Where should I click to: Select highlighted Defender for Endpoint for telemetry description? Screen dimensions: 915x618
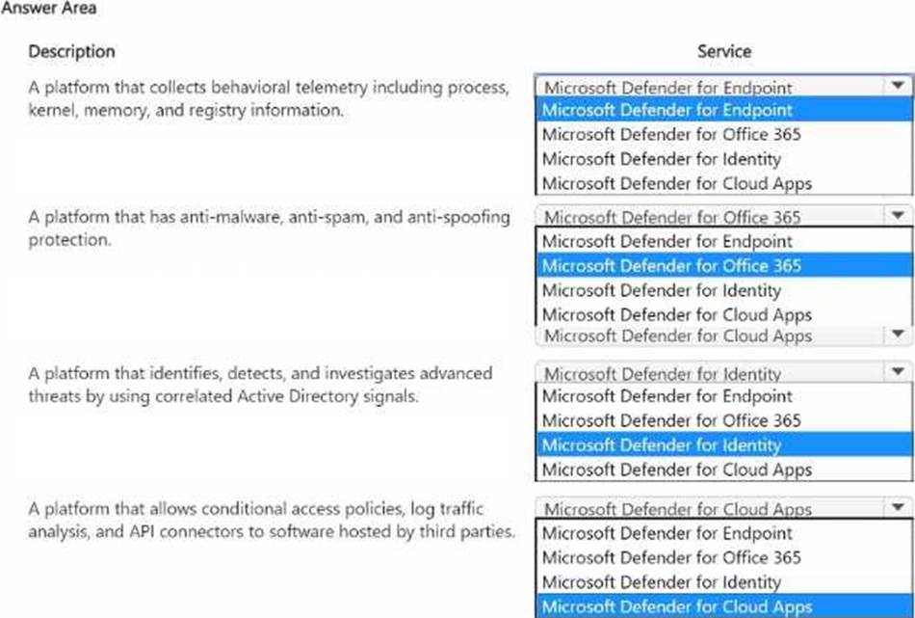[x=667, y=110]
